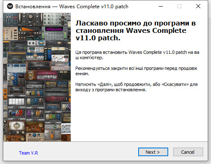Click the rack unit with the red knob row

[56, 97]
